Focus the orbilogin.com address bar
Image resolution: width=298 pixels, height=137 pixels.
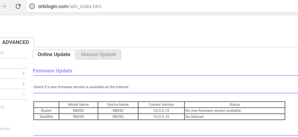[x=119, y=6]
